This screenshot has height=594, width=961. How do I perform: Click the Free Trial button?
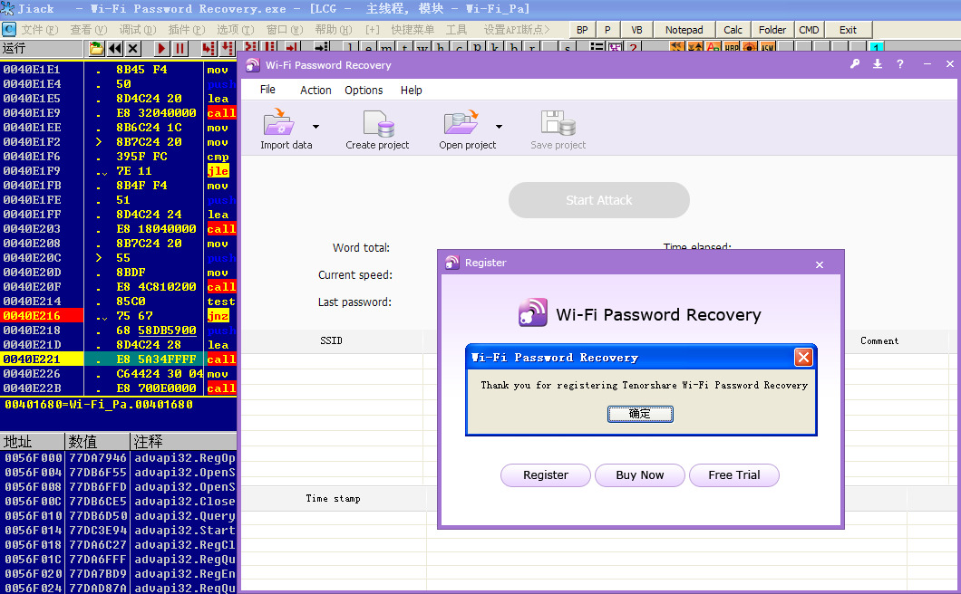point(733,475)
